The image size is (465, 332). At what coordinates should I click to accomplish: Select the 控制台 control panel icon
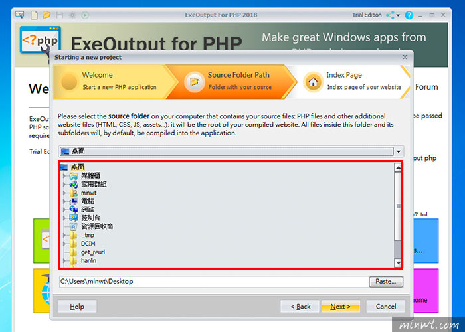click(74, 218)
